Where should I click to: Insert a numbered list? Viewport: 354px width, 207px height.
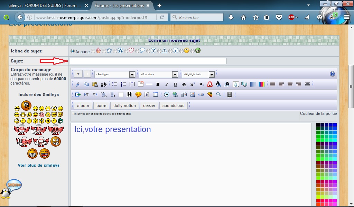[x=123, y=84]
